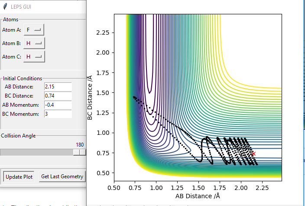Click the 'LEPS GUI' window title
Image resolution: width=305 pixels, height=206 pixels.
21,7
